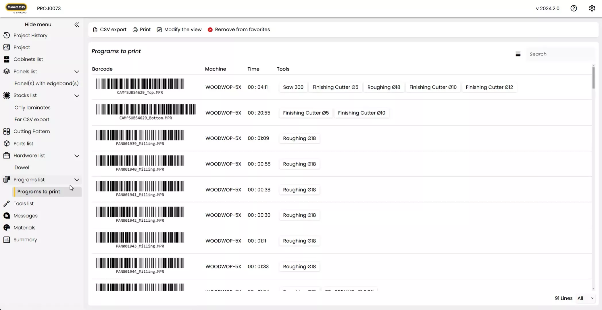Click the Panels list layers icon
Image resolution: width=602 pixels, height=310 pixels.
pos(7,71)
